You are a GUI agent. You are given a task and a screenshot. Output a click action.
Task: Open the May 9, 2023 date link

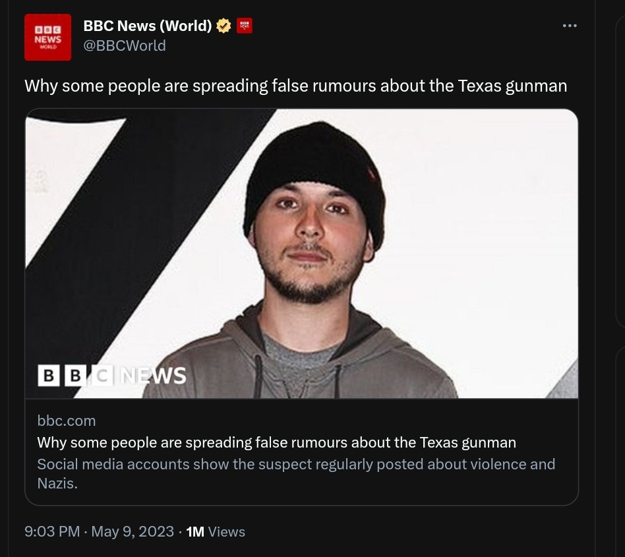(x=133, y=531)
